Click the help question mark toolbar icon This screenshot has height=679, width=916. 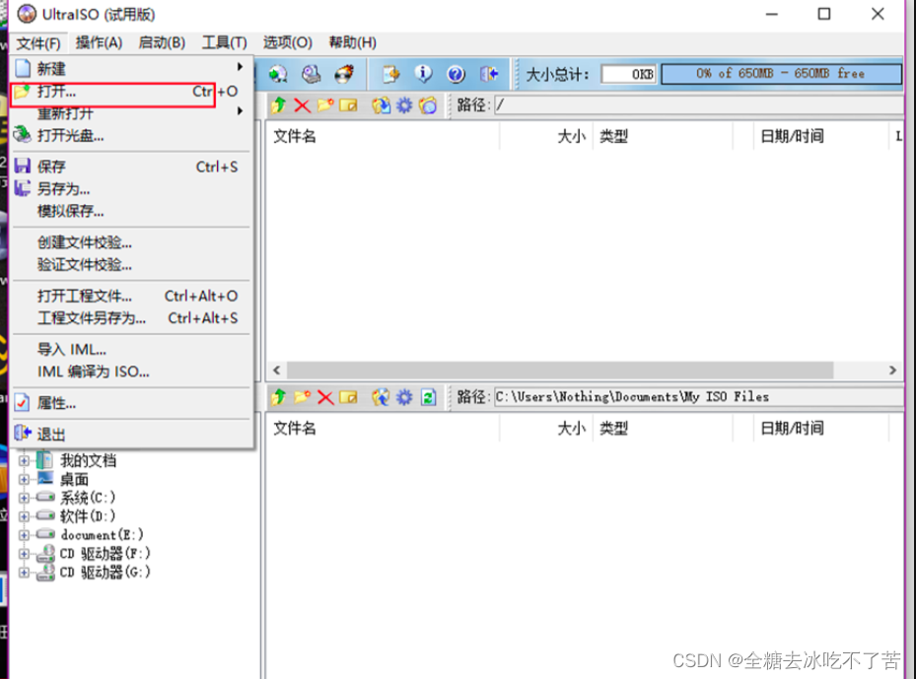(x=456, y=74)
